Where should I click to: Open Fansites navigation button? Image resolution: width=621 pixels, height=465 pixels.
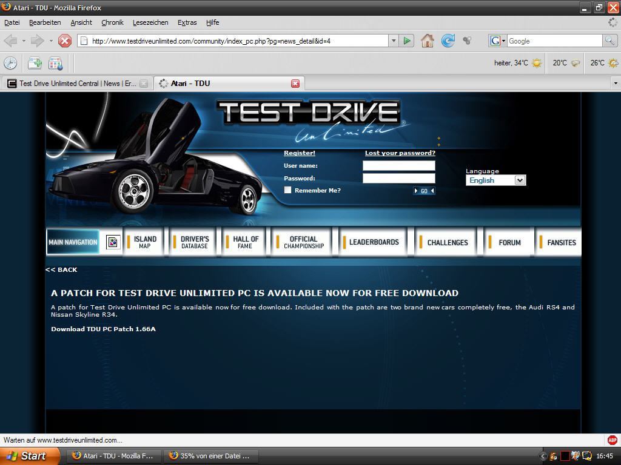(x=559, y=242)
